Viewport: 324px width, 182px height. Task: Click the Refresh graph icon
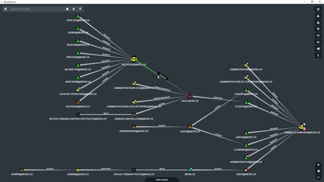[318, 9]
